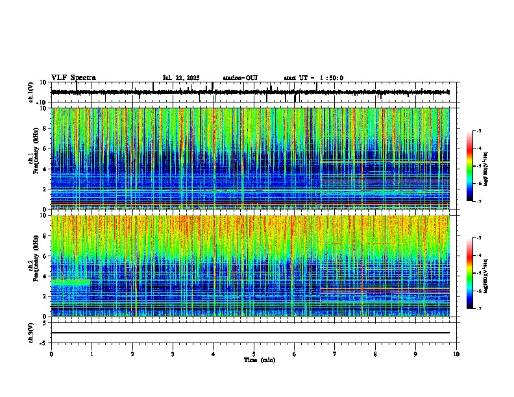
Task: Click the upper colorbar's log(PSD) unit label
Action: (485, 169)
